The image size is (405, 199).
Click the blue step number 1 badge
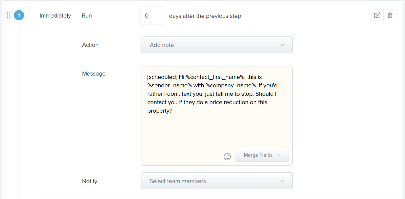coord(19,16)
